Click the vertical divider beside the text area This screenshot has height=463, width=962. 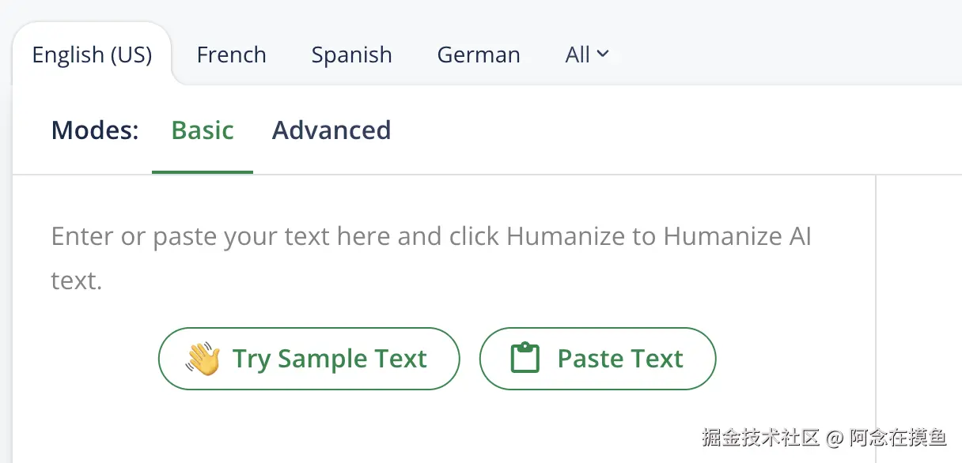876,316
